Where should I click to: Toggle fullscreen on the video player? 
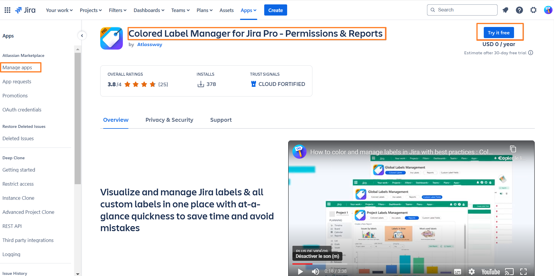[523, 271]
